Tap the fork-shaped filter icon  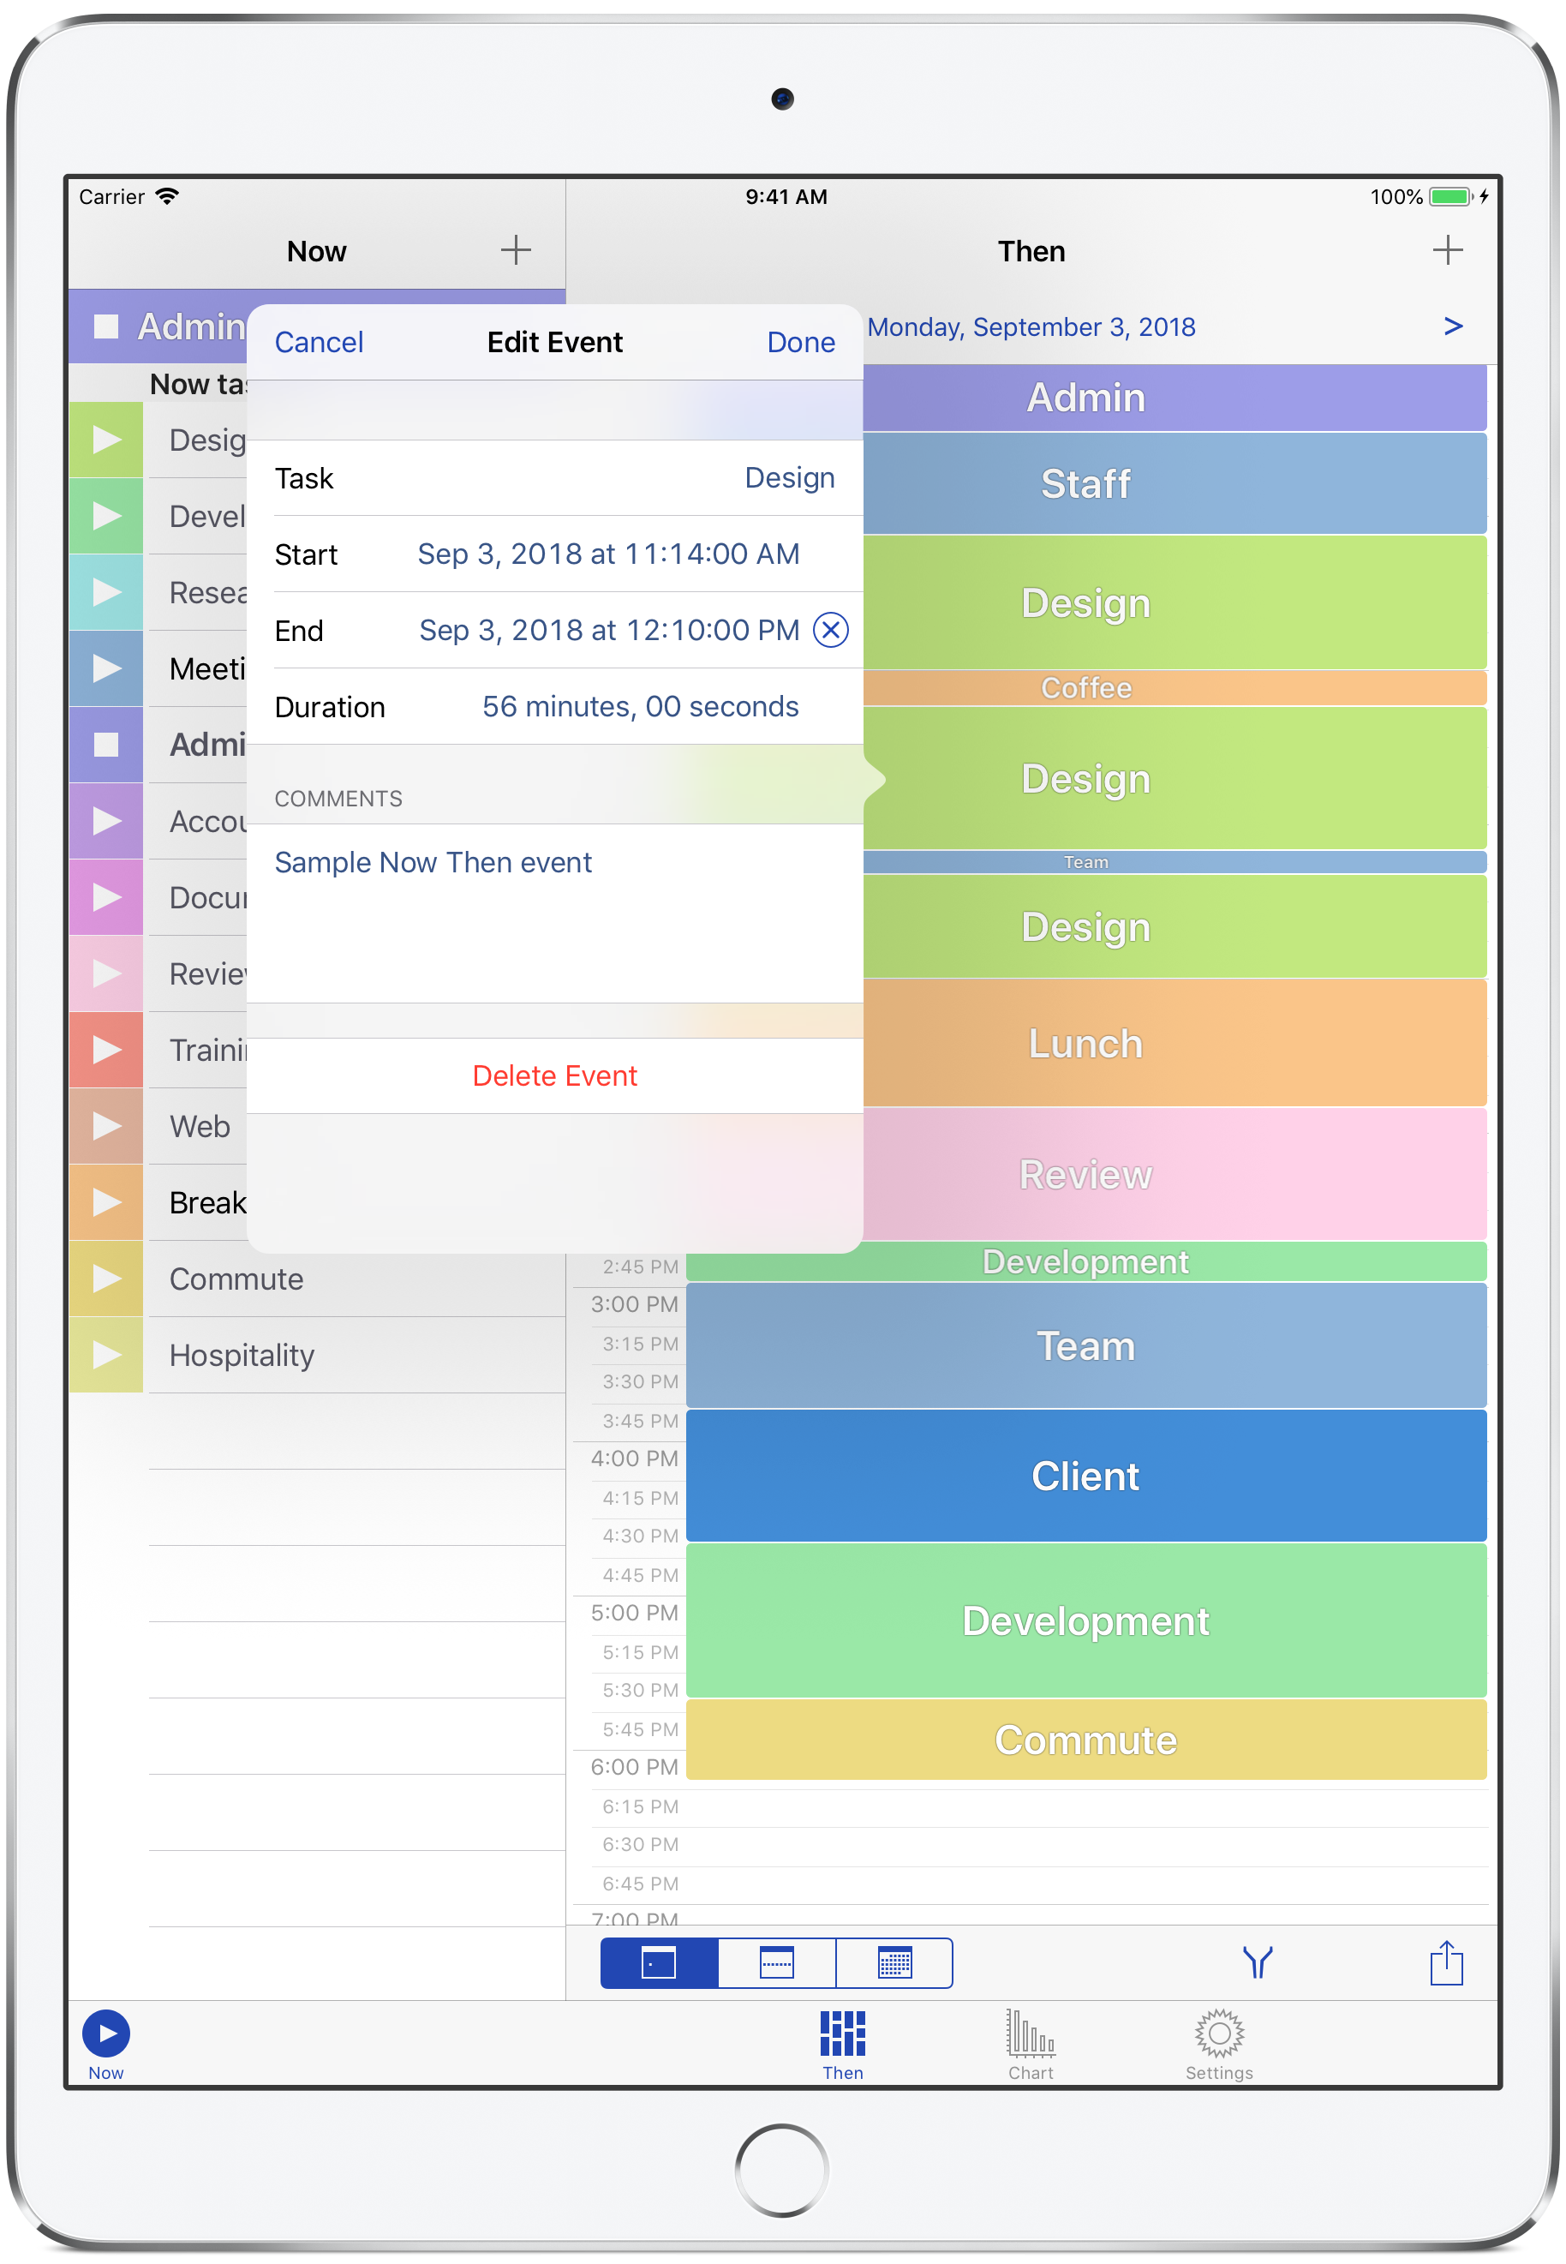(1257, 1962)
